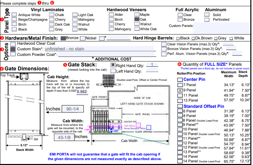Check Bronze Vision Panels option
This screenshot has width=253, height=165.
(x=164, y=49)
